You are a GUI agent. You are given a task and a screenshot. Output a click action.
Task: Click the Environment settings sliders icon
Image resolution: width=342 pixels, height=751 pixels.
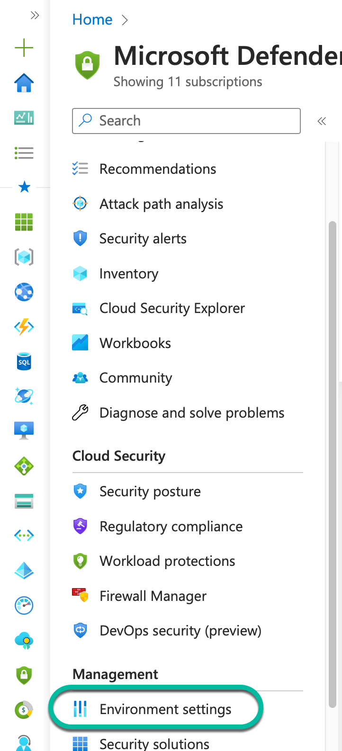[80, 709]
